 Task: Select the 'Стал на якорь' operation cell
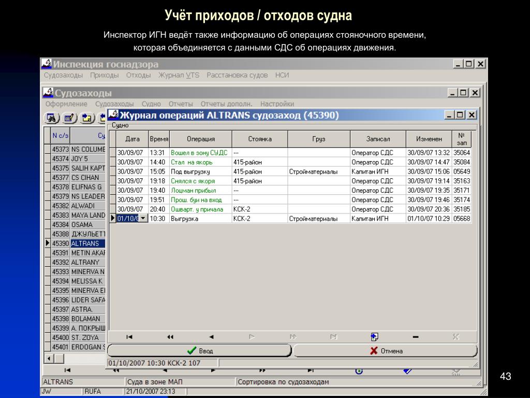point(201,162)
